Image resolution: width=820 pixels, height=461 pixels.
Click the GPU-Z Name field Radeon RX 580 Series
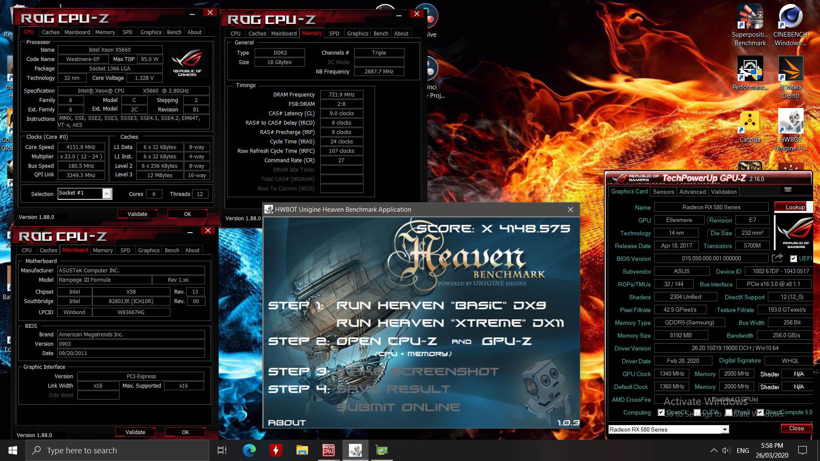pyautogui.click(x=711, y=207)
